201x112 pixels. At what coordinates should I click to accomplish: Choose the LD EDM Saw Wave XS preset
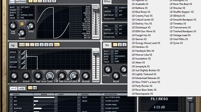(144, 31)
